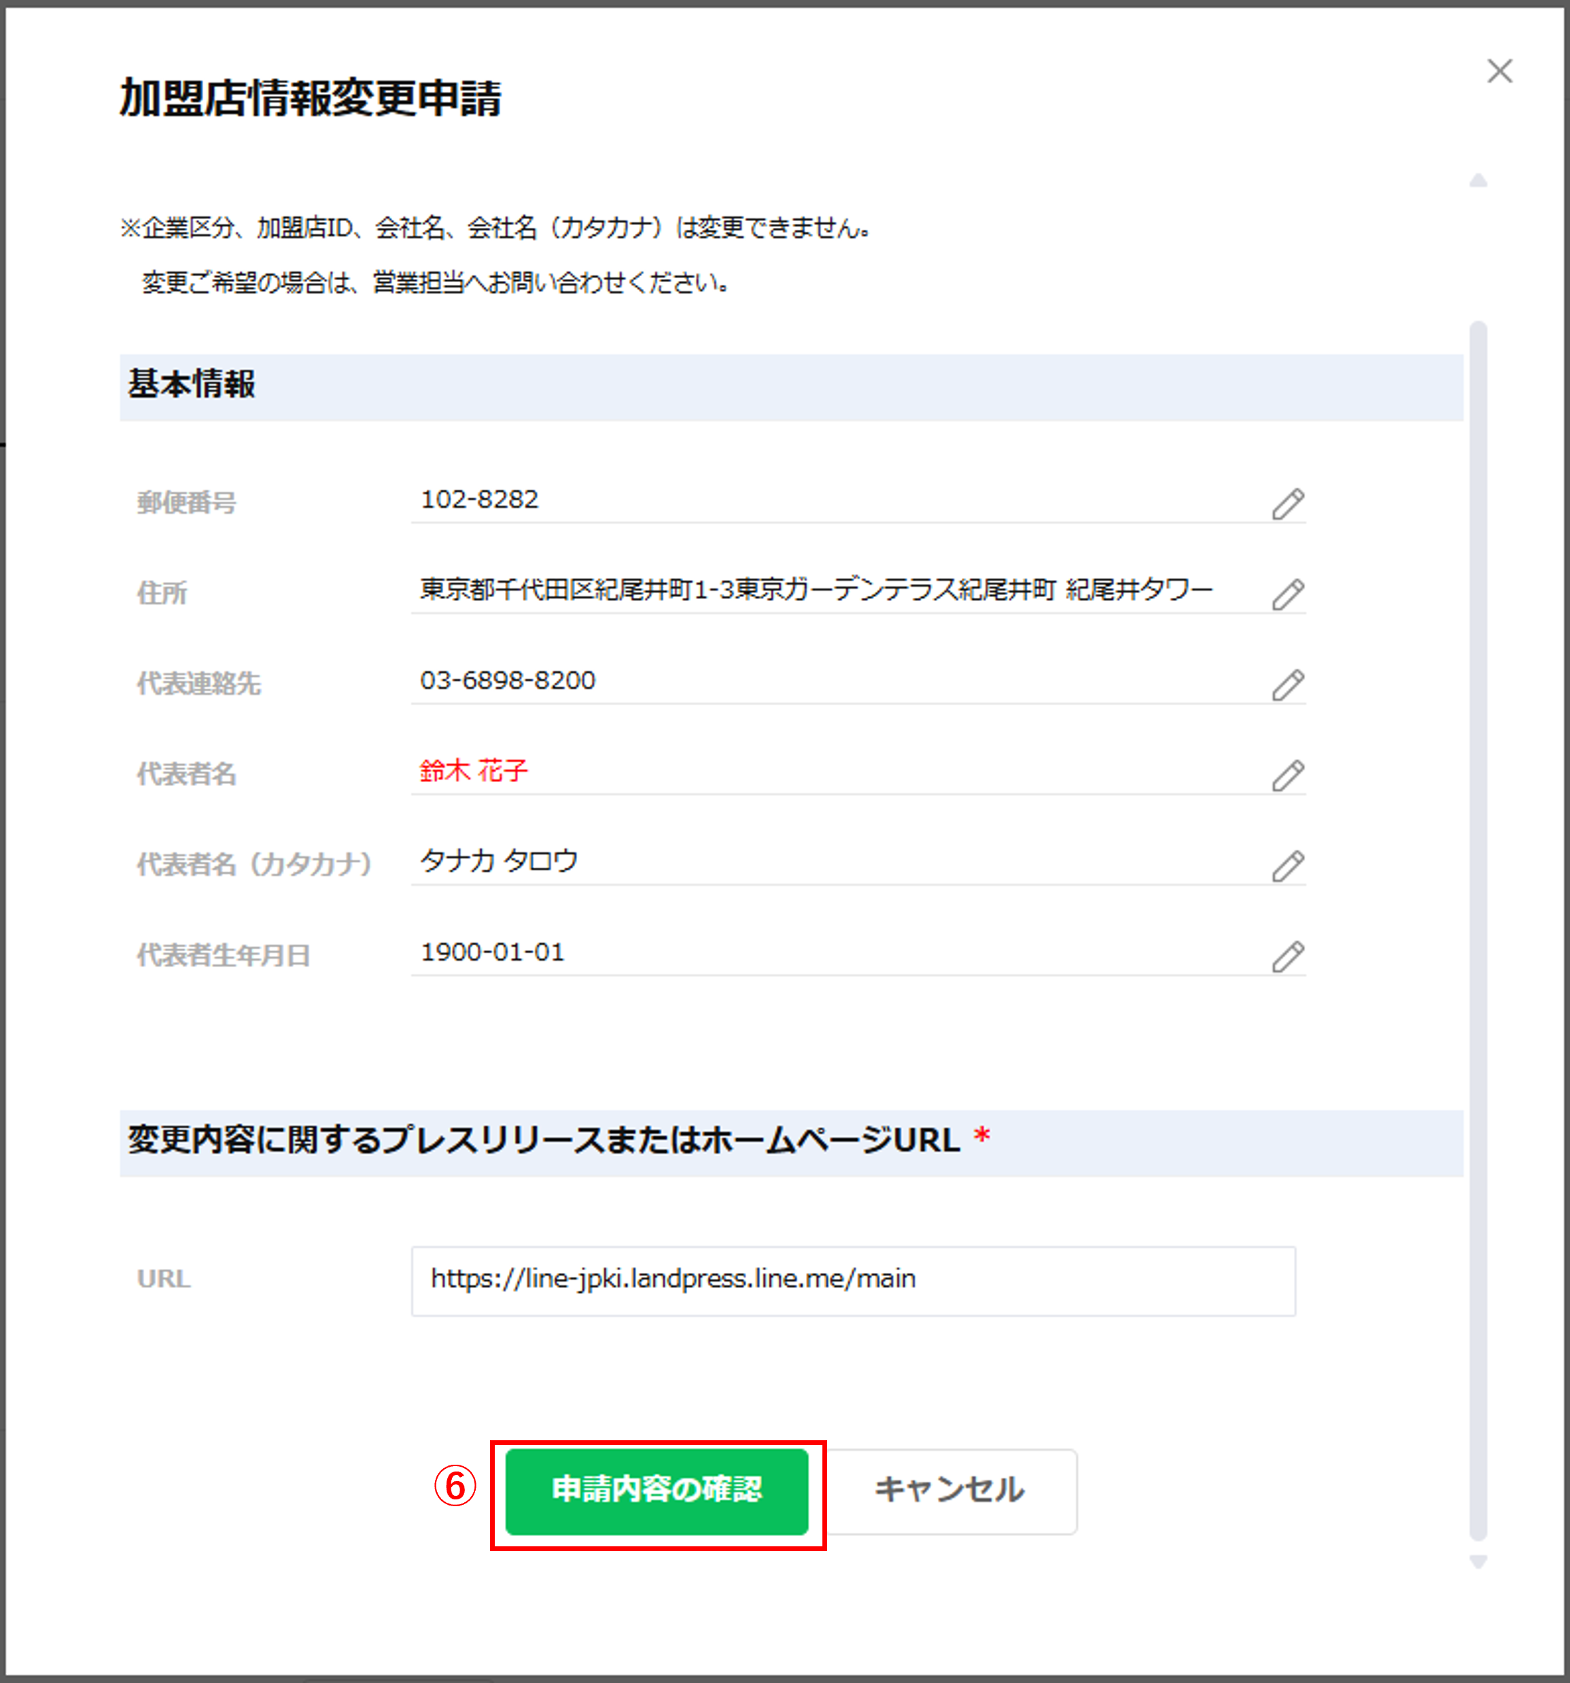Click the katakana name タナカ タロウ

pos(498,861)
